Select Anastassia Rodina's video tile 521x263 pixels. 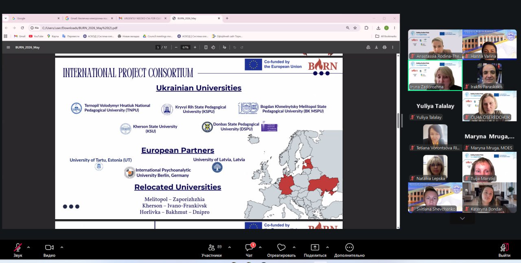pos(435,44)
